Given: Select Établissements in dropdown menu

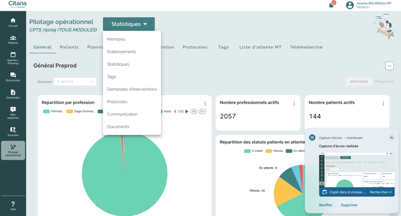Looking at the screenshot, I should click(x=132, y=51).
